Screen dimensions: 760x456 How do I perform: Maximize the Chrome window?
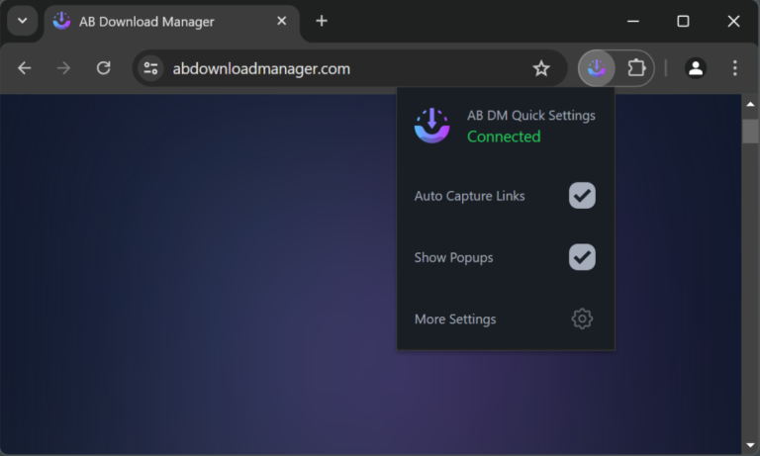(683, 22)
